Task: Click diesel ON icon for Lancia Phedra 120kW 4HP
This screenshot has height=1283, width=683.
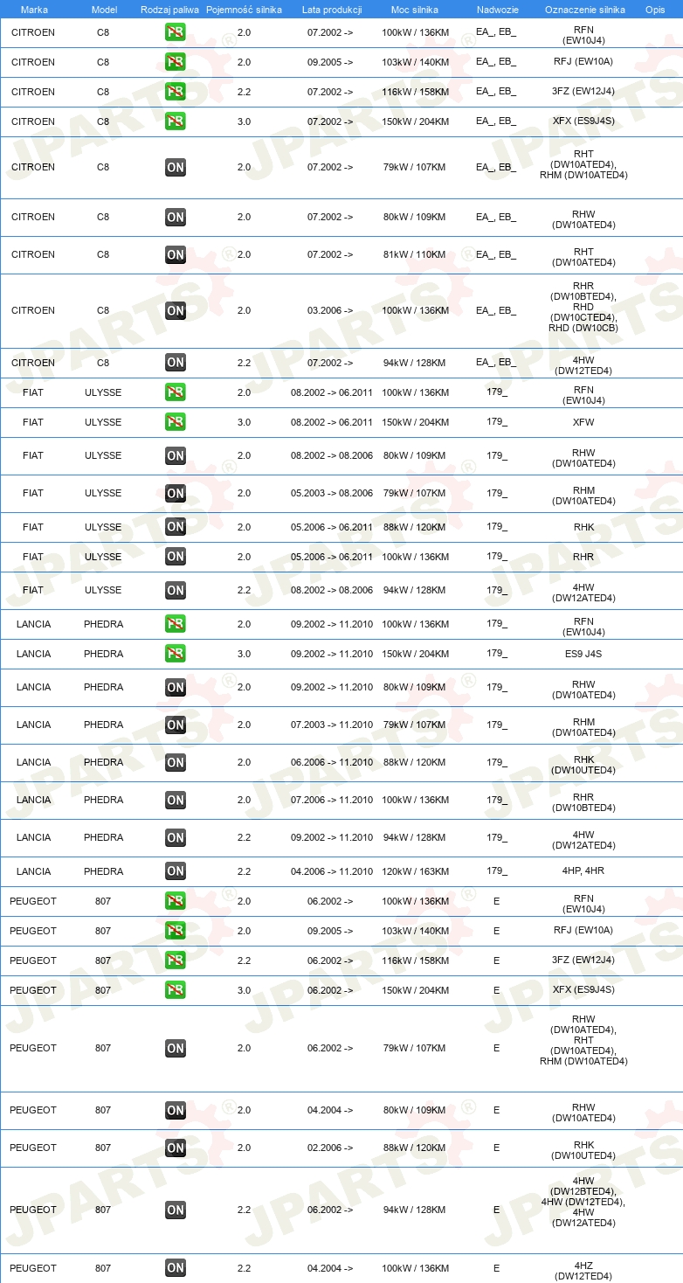Action: (x=176, y=871)
